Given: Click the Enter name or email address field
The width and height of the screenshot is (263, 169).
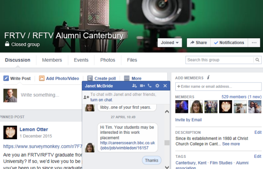Looking at the screenshot, I should pyautogui.click(x=218, y=86).
